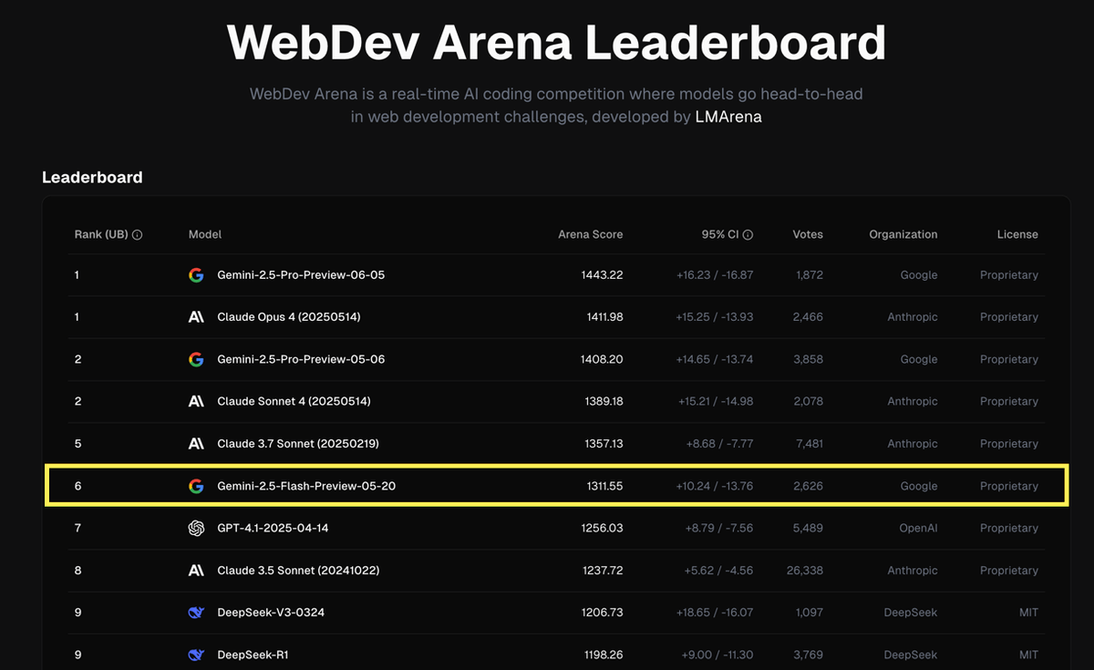Click the MIT license cell for DeepSeek-V3-0324
The image size is (1094, 670).
pos(1028,613)
